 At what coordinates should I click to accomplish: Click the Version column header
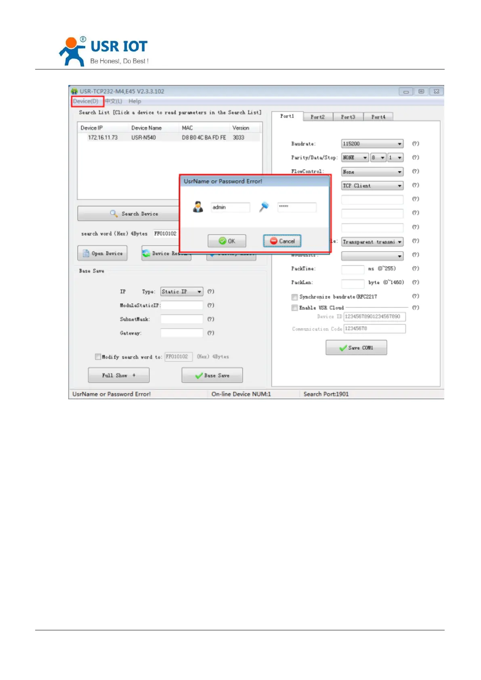pyautogui.click(x=245, y=128)
